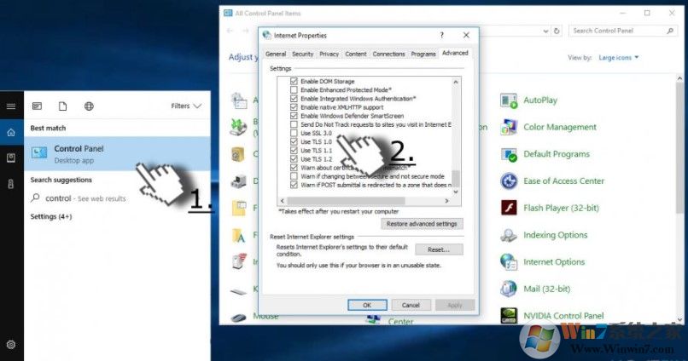Click the Mouse icon in Control Panel

[x=239, y=317]
